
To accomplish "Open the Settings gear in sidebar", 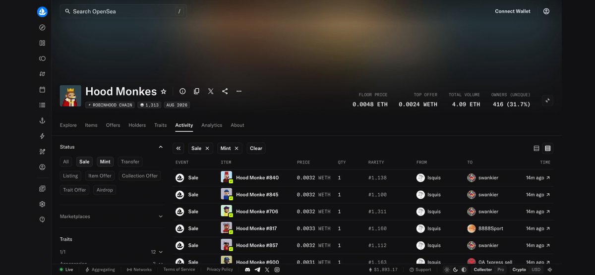I will tap(42, 204).
